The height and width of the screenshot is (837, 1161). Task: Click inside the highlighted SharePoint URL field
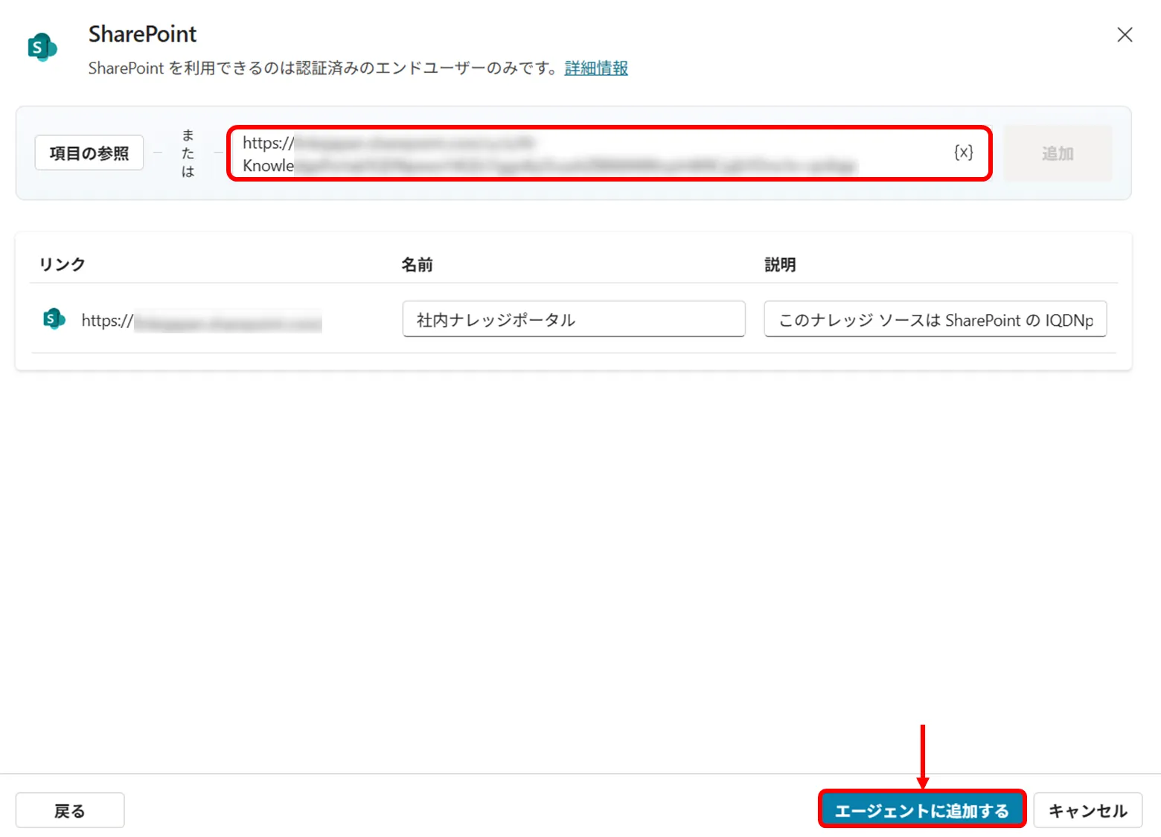click(x=595, y=153)
